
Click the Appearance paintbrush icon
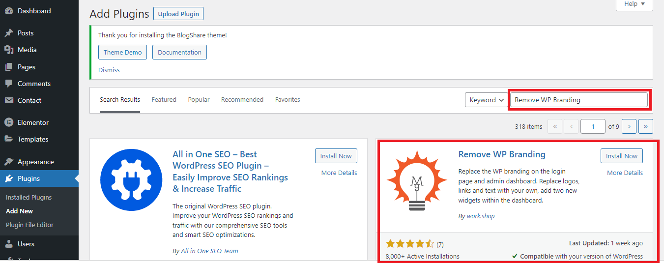click(9, 162)
